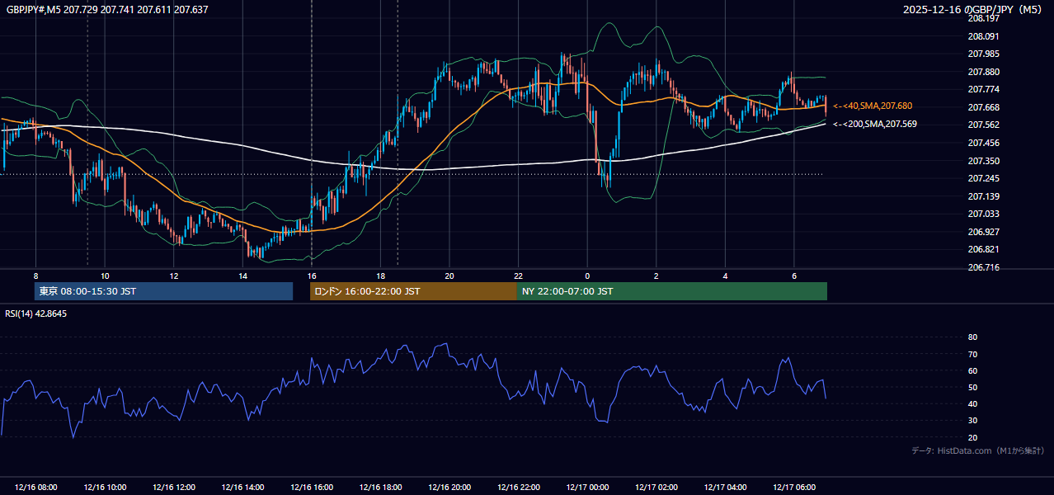Click the 12/17 00:00 time axis label
Image resolution: width=1054 pixels, height=495 pixels.
(x=587, y=488)
